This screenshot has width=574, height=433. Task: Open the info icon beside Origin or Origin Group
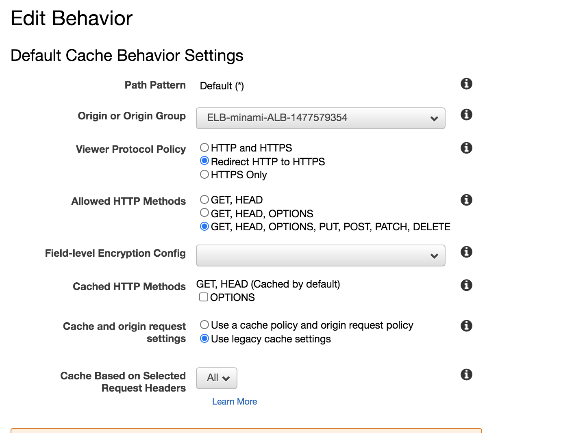(x=466, y=115)
